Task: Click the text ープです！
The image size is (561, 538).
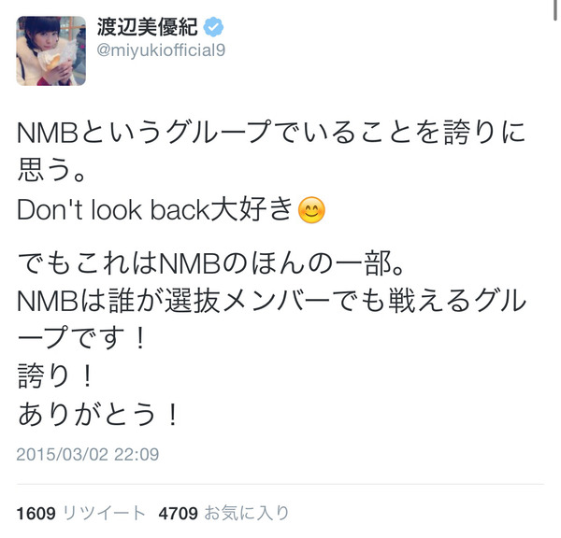Action: pos(82,338)
